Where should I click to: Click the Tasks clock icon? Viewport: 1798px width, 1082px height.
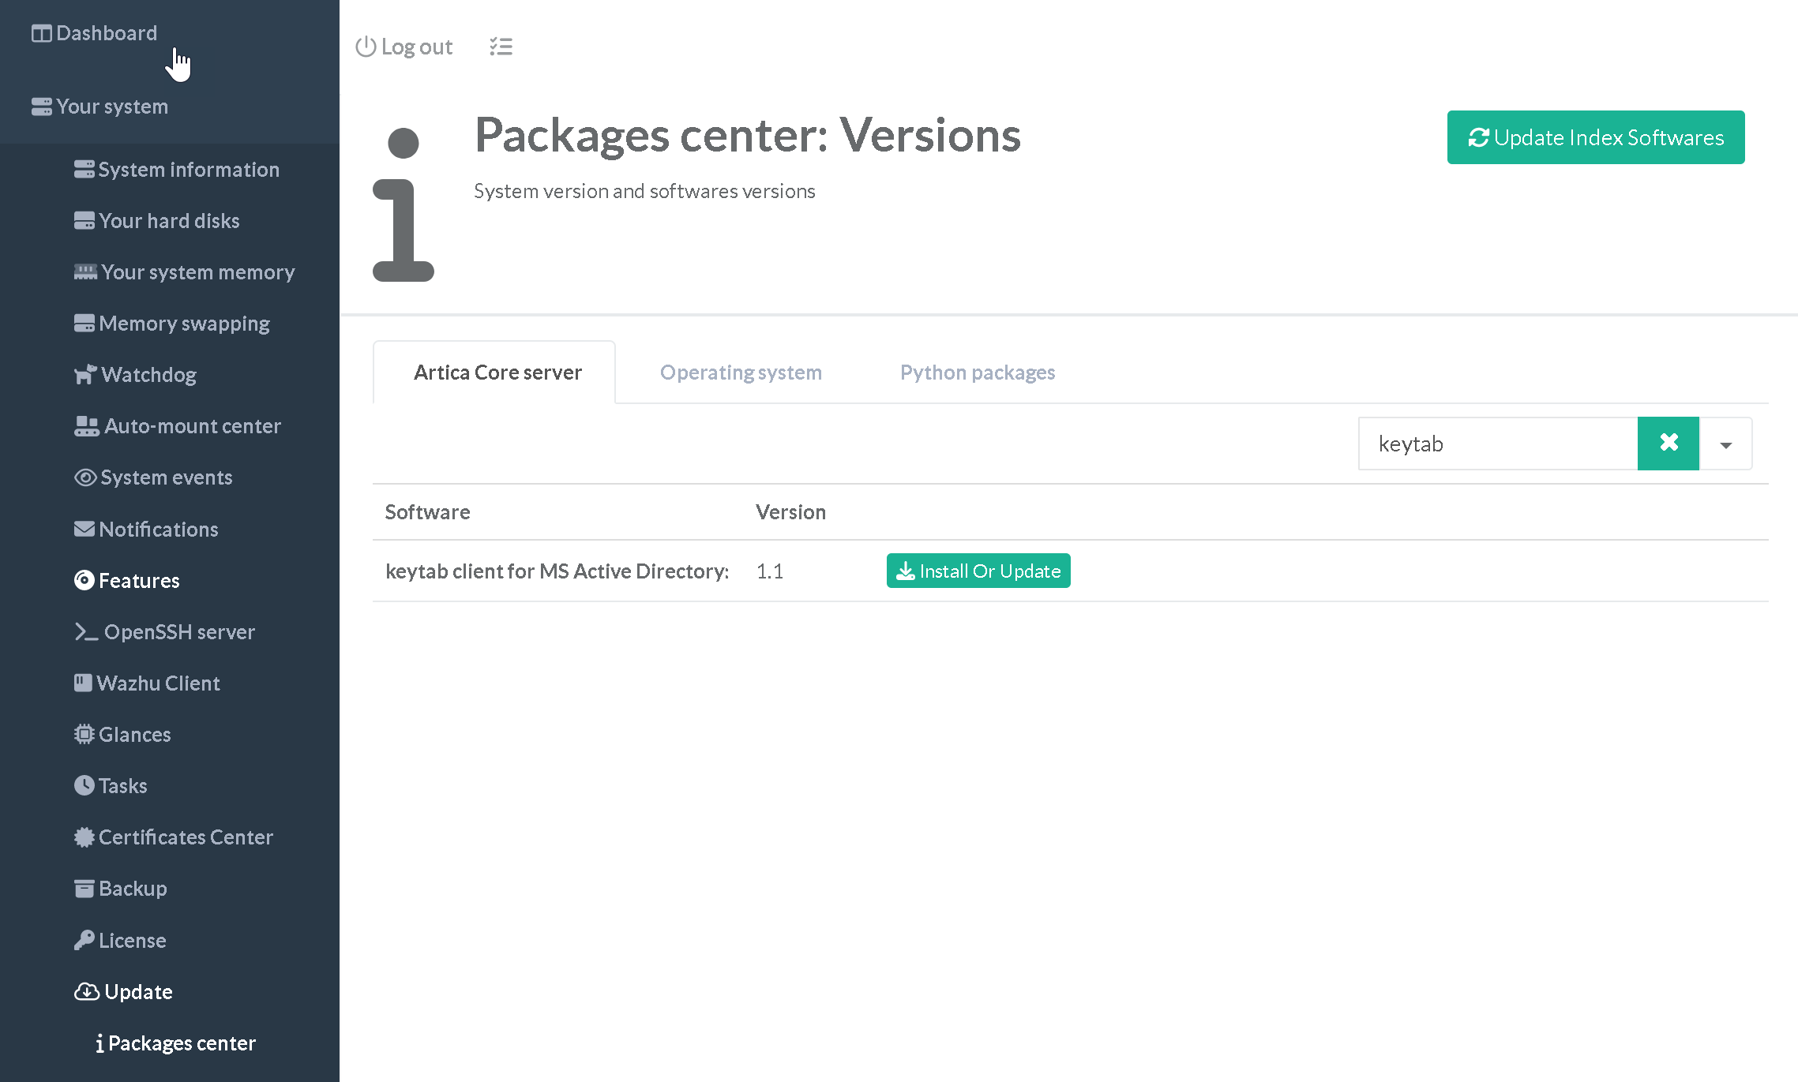click(x=84, y=785)
